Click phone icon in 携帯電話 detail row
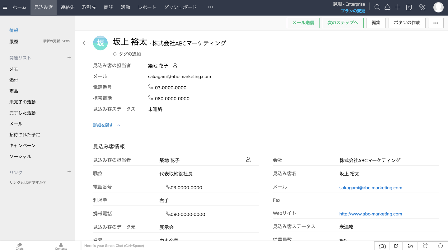 tap(168, 214)
